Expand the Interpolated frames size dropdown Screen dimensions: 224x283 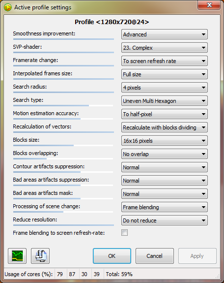click(x=165, y=74)
